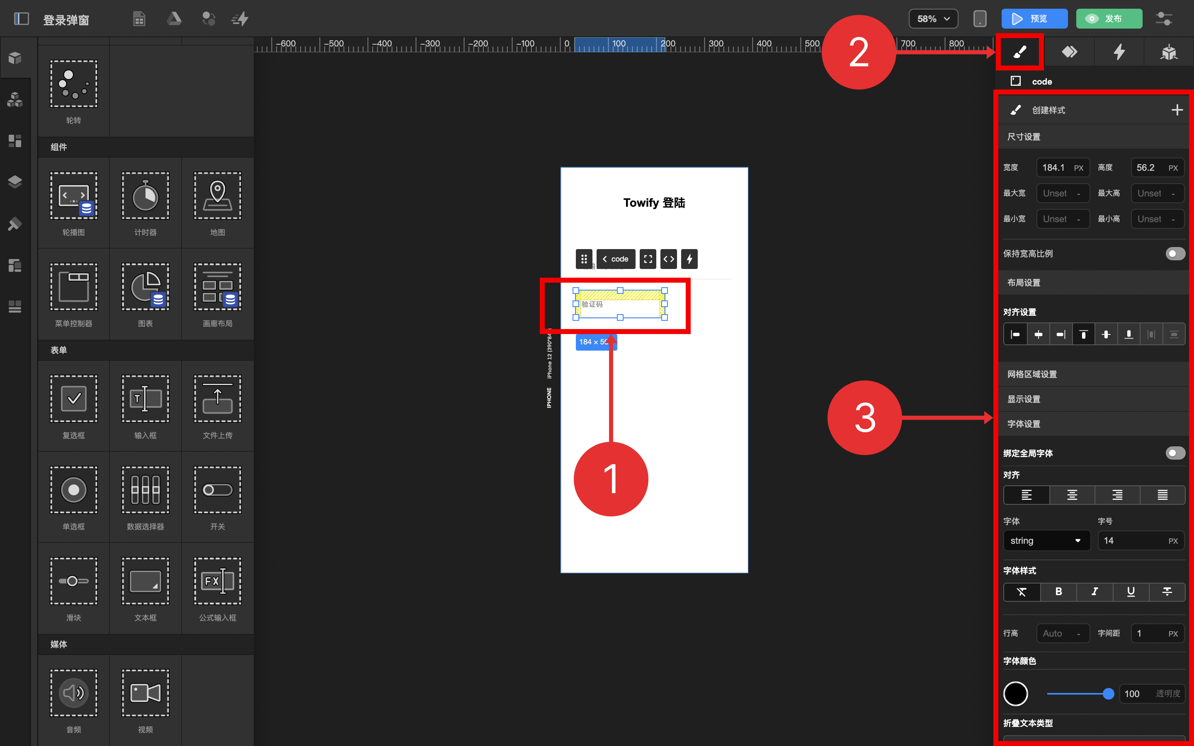
Task: Select center text alignment icon
Action: 1072,495
